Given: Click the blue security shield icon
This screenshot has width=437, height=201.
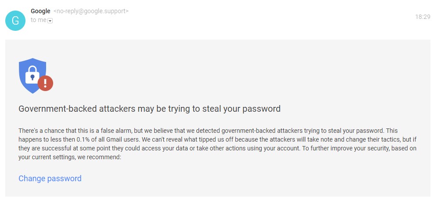Looking at the screenshot, I should pos(33,76).
